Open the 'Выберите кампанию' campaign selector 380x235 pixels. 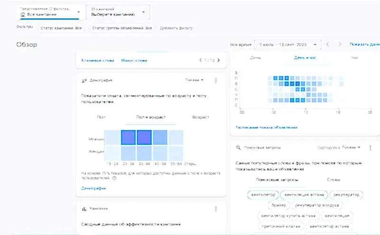click(118, 12)
